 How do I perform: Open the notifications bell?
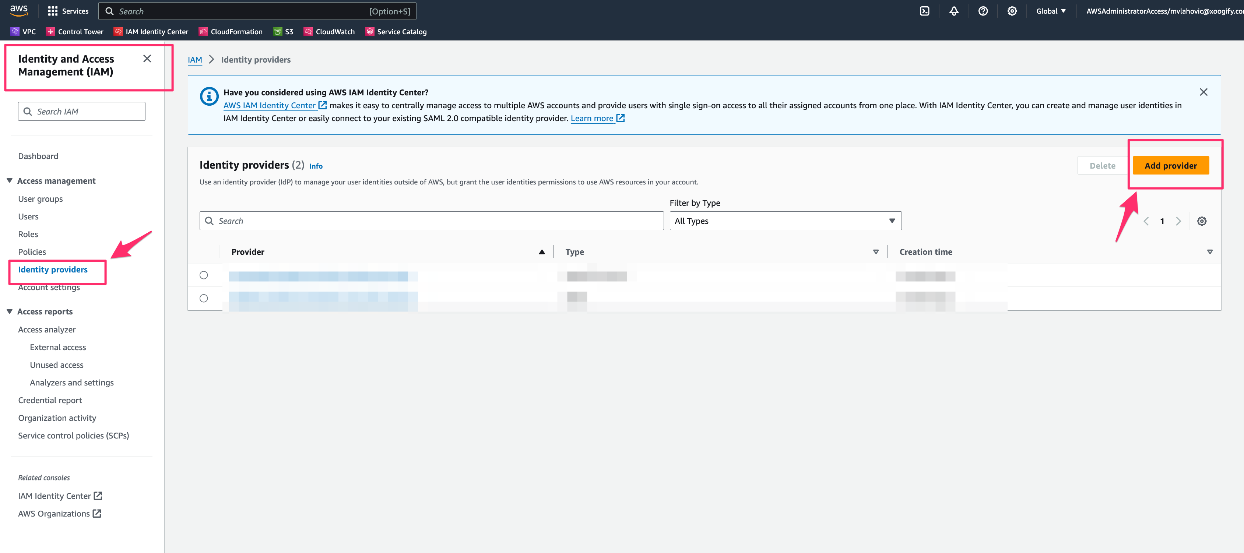click(x=954, y=11)
